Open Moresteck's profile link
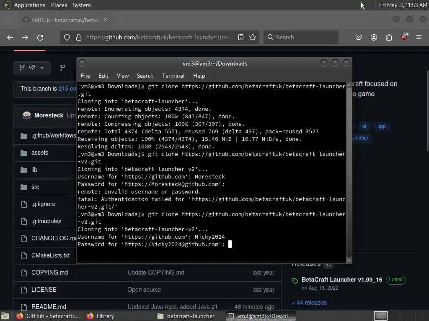Image resolution: width=429 pixels, height=321 pixels. coord(49,115)
